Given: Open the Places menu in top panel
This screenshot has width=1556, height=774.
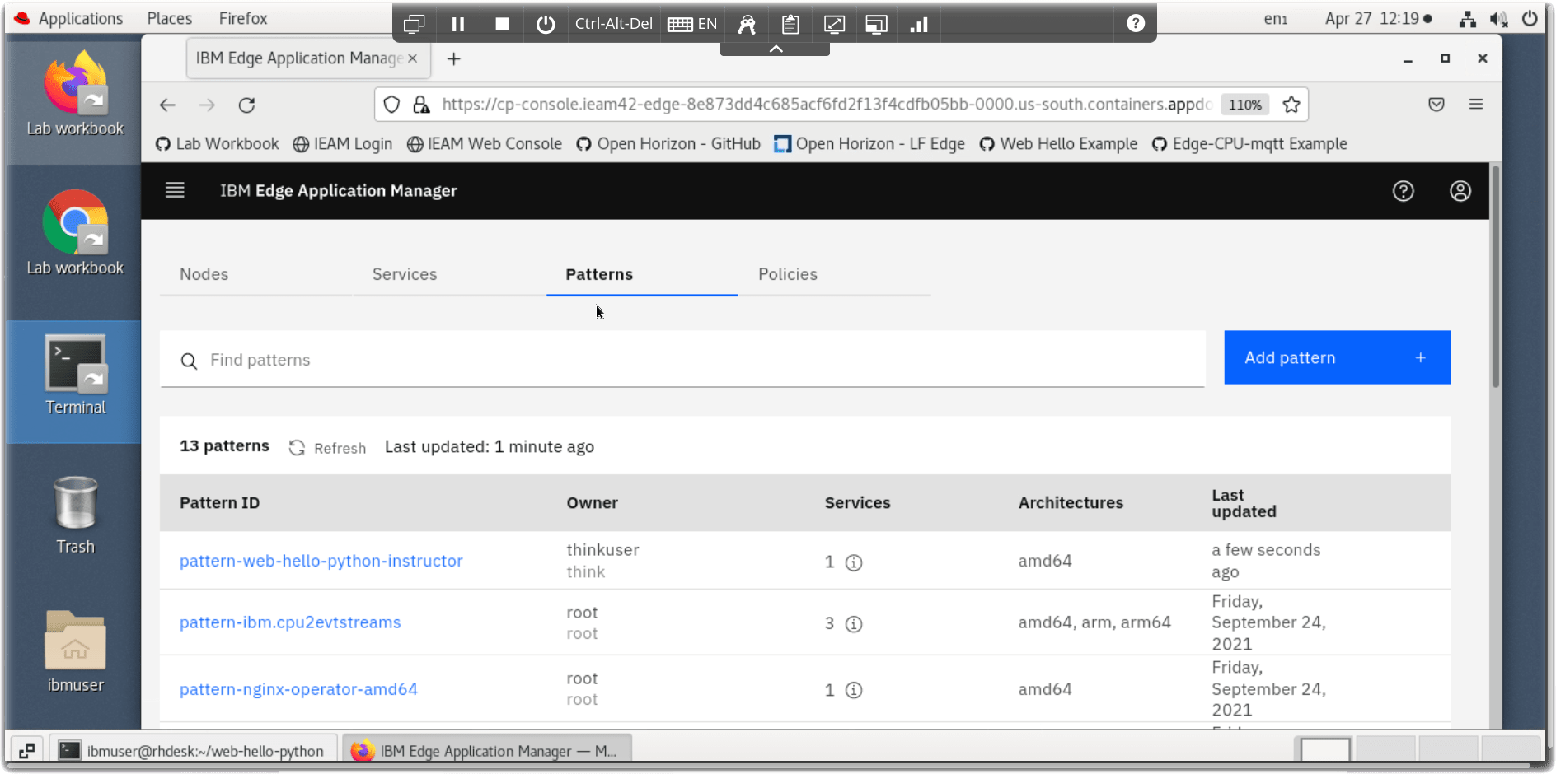Looking at the screenshot, I should [x=169, y=18].
